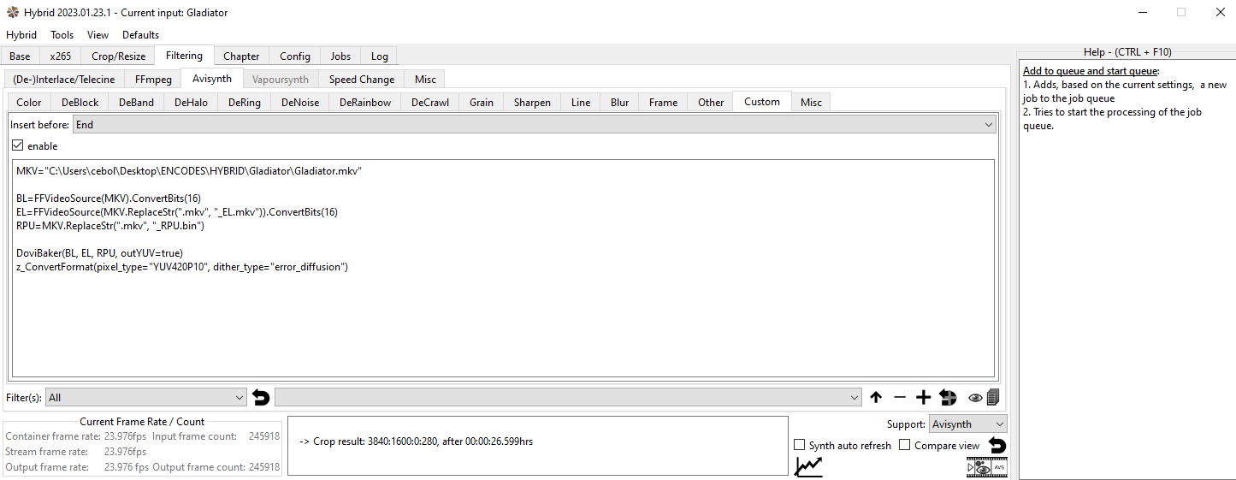This screenshot has width=1236, height=480.
Task: Open the line graph analysis icon
Action: 808,466
